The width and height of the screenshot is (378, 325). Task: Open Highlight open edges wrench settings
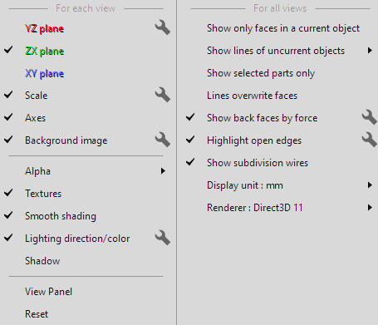pyautogui.click(x=370, y=140)
